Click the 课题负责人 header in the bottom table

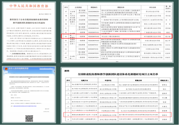(164, 81)
